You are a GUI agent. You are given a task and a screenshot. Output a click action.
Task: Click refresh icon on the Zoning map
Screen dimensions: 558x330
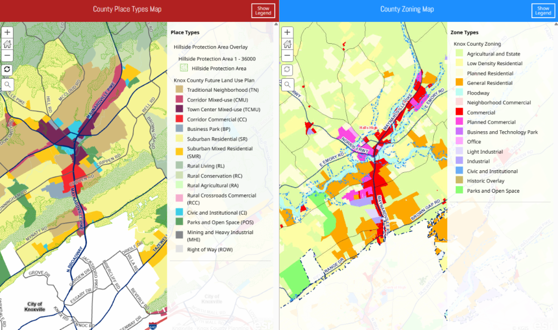click(287, 69)
